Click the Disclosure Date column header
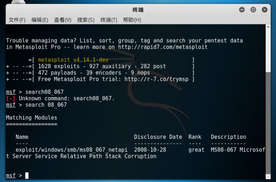276x182 pixels. click(158, 137)
